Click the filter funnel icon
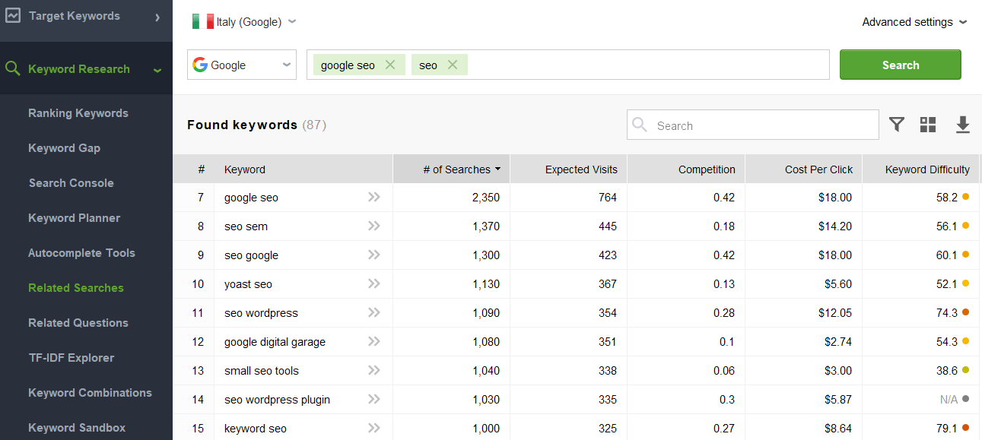 click(x=897, y=125)
